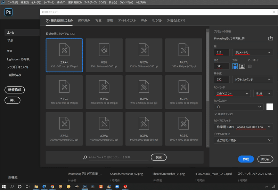Click the Adobe Stock search magnifier icon
This screenshot has height=190, width=278.
click(x=85, y=157)
